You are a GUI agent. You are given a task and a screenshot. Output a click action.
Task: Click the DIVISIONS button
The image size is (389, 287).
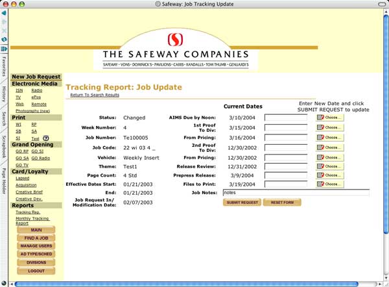[x=36, y=262]
